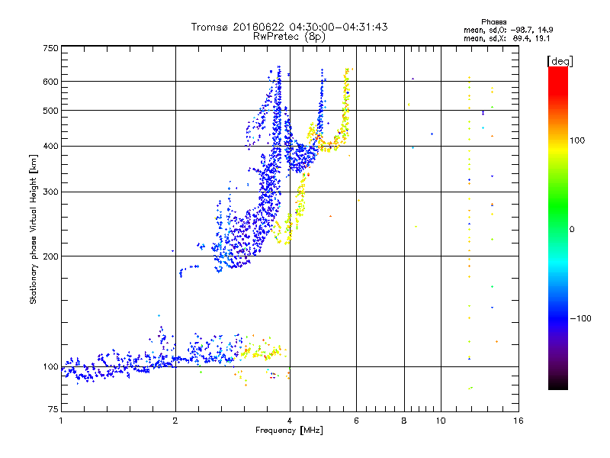
Task: Click the y-axis tick label "750"
Action: [x=50, y=48]
